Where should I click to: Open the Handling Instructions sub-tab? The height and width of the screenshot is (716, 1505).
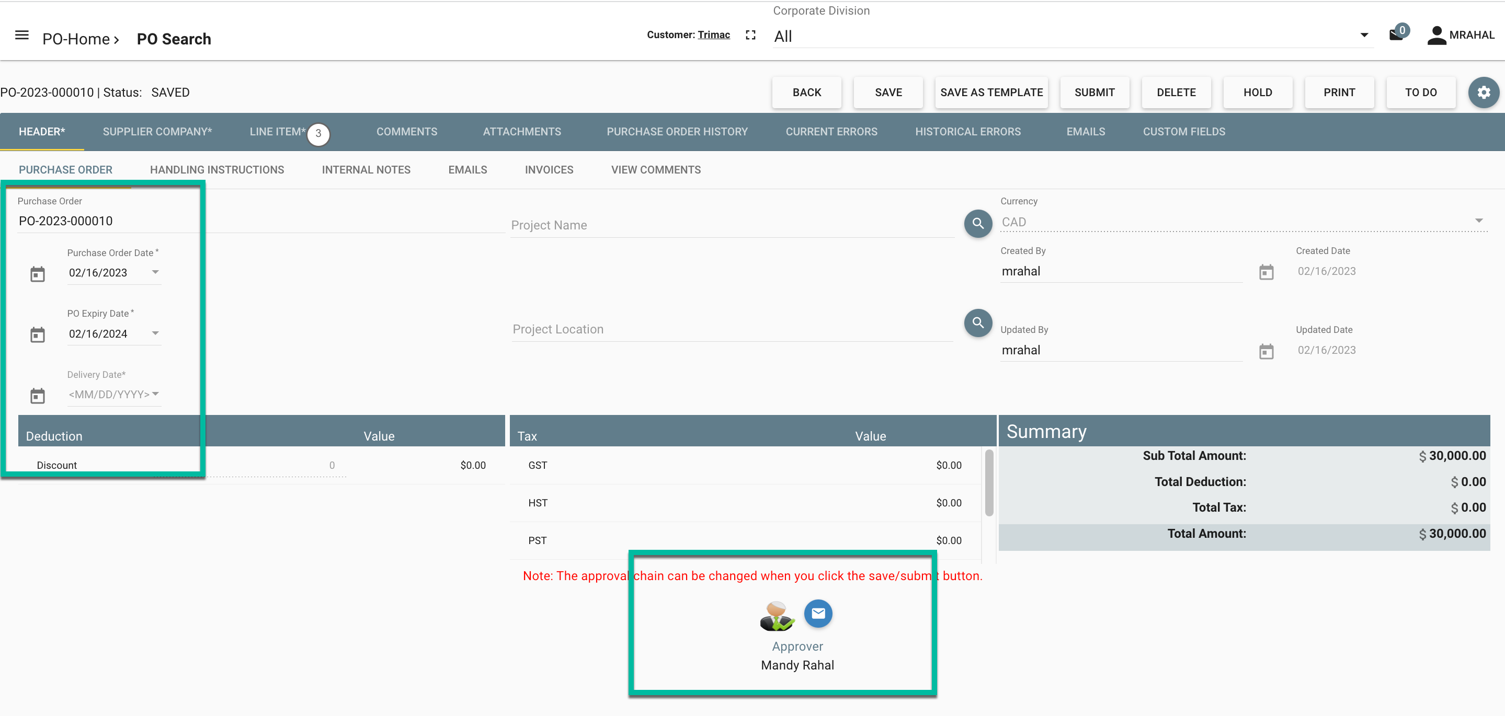pyautogui.click(x=216, y=170)
